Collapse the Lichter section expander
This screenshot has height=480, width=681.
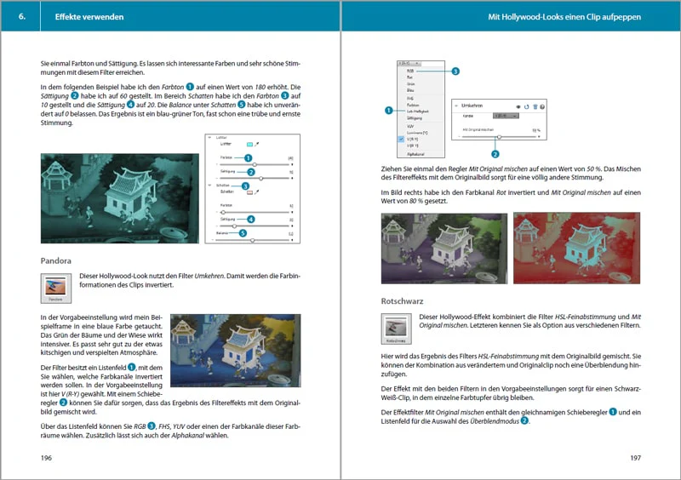pos(209,137)
